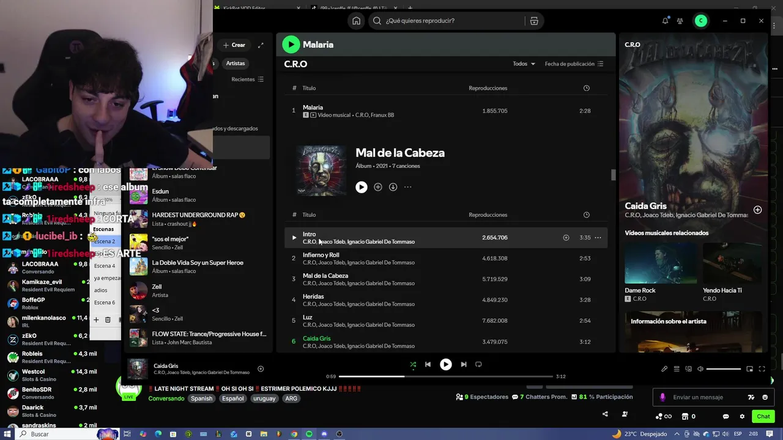This screenshot has width=783, height=440.
Task: Open the Browse icon in the search bar
Action: 534,21
